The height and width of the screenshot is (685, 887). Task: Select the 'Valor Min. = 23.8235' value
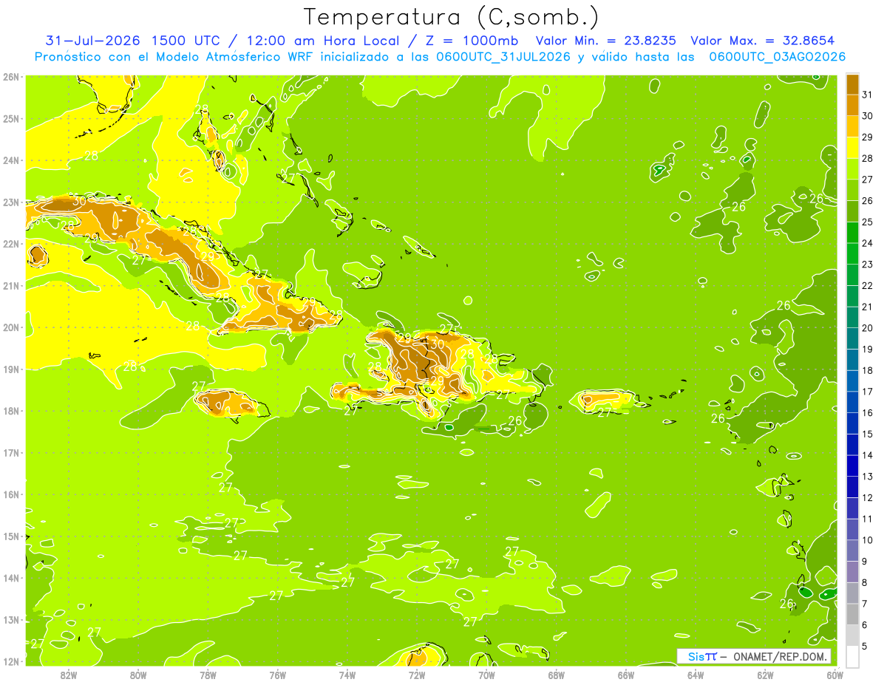click(605, 41)
